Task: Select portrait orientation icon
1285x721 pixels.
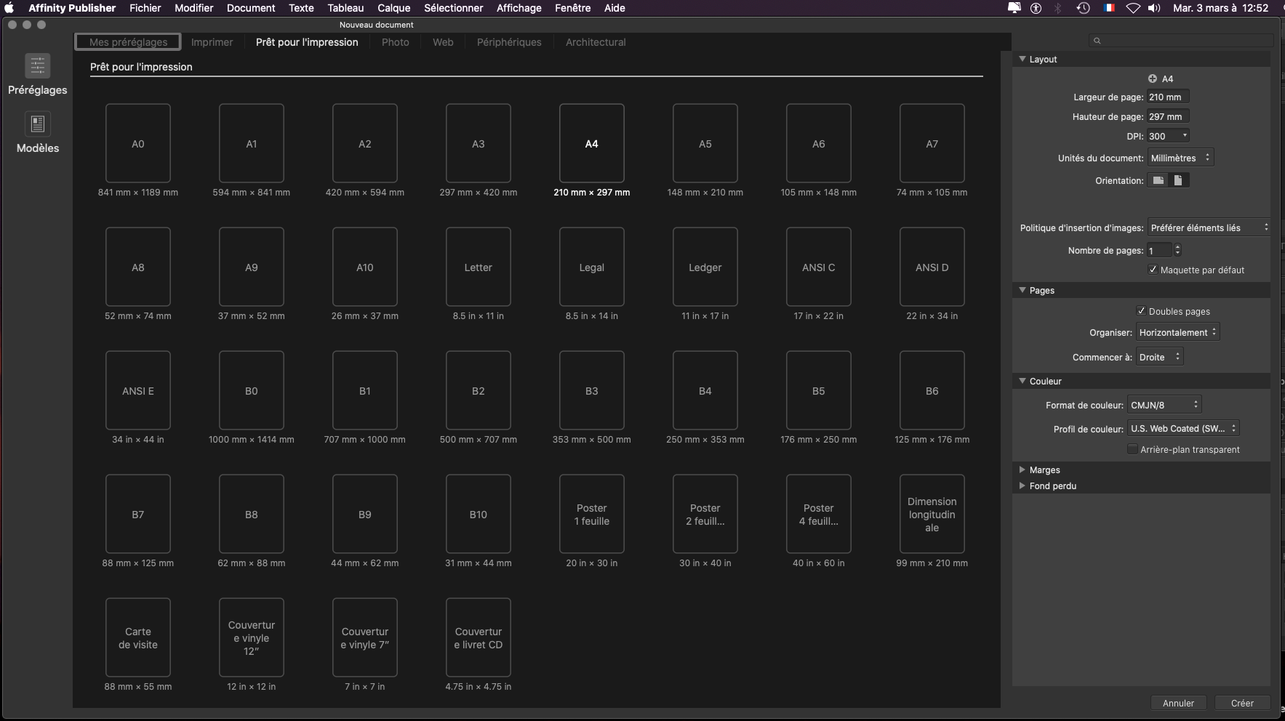Action: [1178, 180]
